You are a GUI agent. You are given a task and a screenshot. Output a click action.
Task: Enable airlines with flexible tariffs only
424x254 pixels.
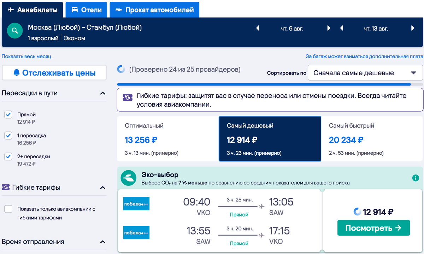[x=8, y=209]
